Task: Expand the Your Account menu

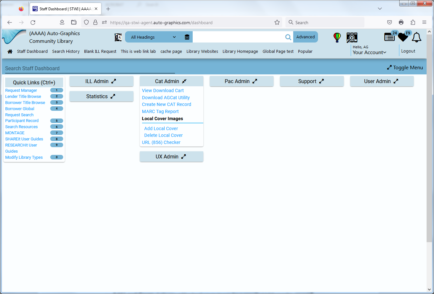Action: [x=369, y=52]
